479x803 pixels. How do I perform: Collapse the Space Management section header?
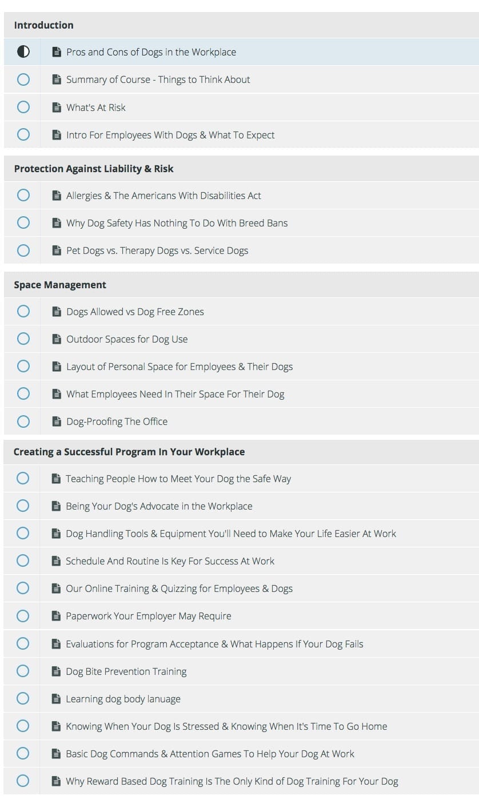tap(241, 285)
